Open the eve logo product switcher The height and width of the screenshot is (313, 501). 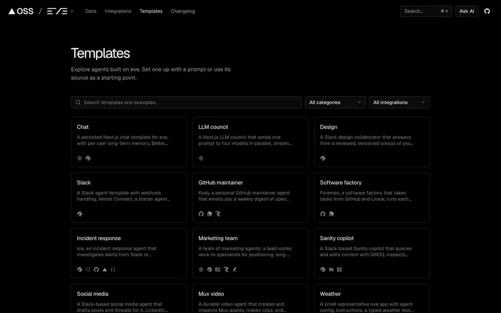click(x=60, y=11)
